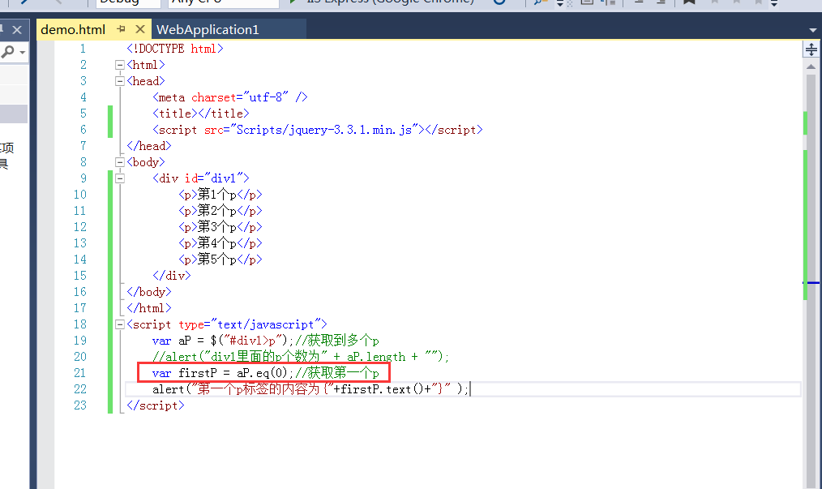Click the Browser Link refresh icon

[x=500, y=2]
